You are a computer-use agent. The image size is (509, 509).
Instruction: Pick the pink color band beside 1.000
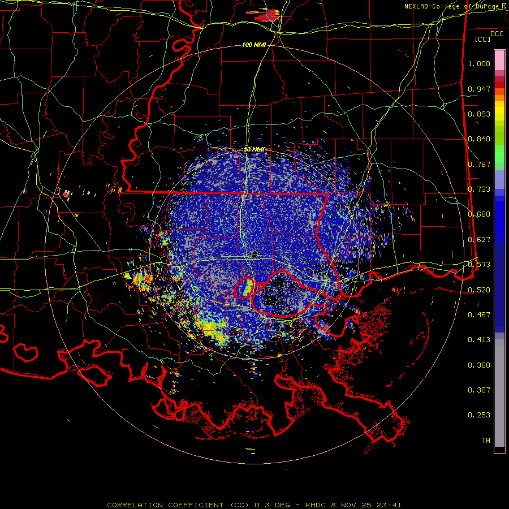(499, 60)
